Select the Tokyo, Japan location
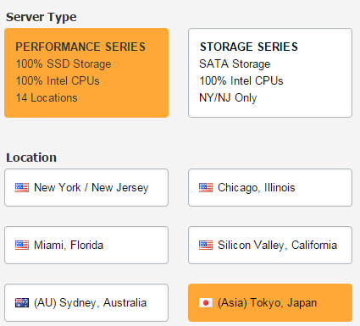 (x=270, y=302)
